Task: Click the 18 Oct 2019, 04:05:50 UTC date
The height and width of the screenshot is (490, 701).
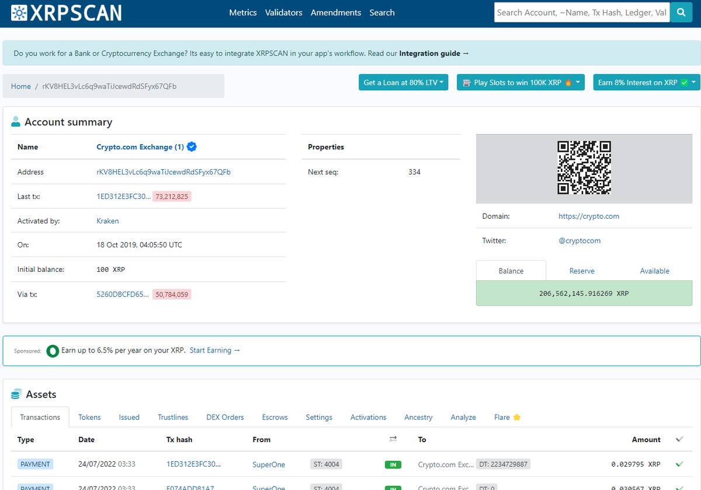Action: [x=139, y=245]
